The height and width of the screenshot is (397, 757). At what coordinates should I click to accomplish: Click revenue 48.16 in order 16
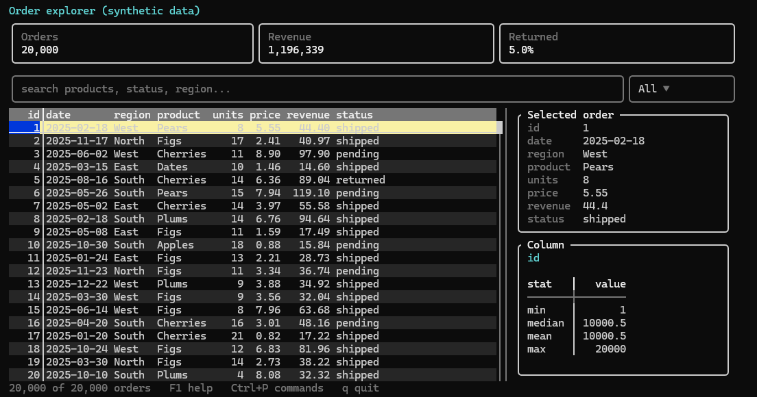point(314,323)
